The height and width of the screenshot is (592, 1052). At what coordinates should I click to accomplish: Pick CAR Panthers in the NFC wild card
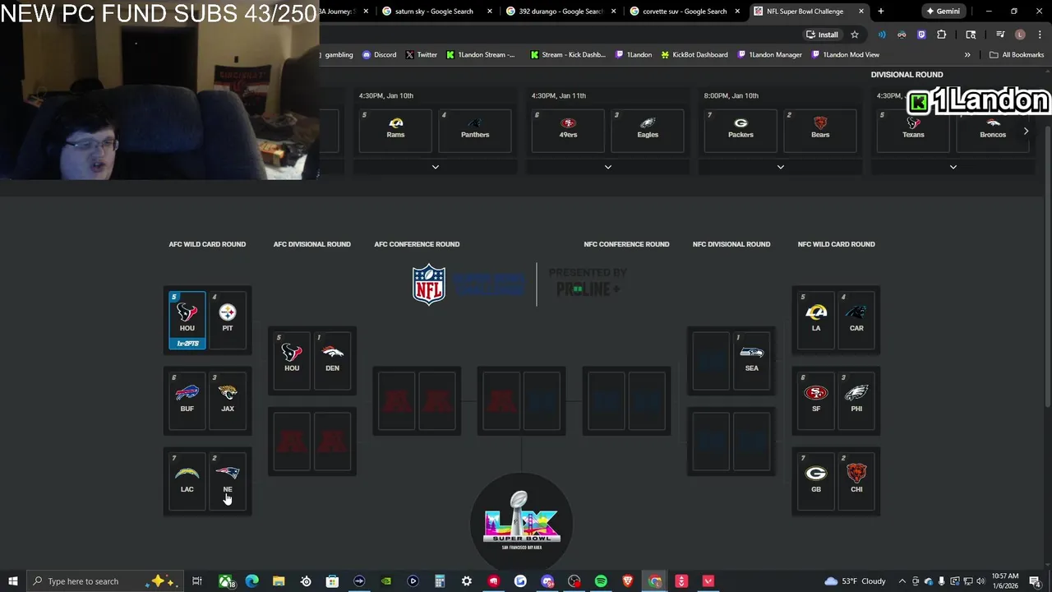[x=856, y=320]
